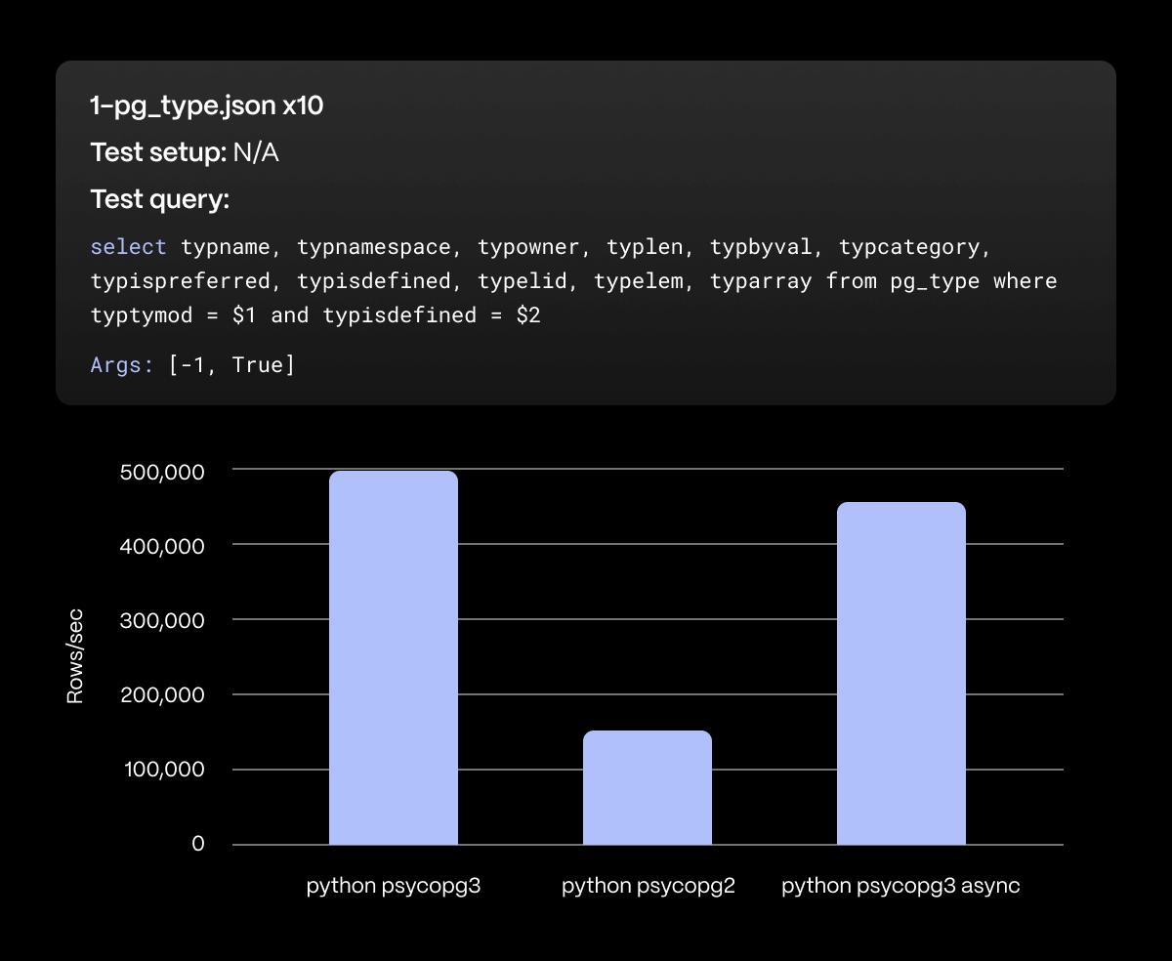Click the '1-pg_type.json x10' heading
This screenshot has width=1172, height=961.
point(207,105)
